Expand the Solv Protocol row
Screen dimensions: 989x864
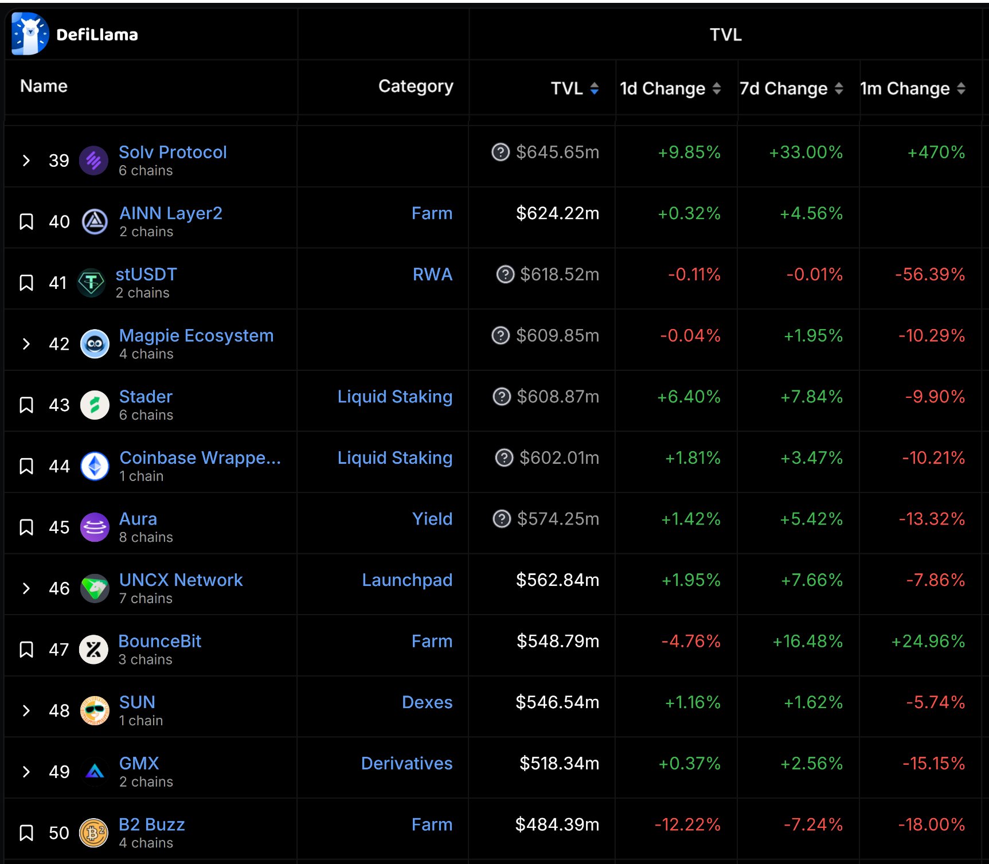tap(26, 161)
